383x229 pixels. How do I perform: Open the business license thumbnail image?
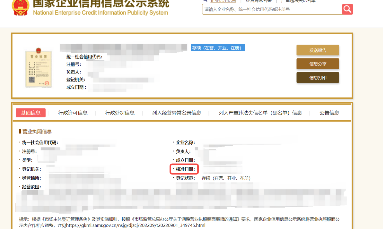38,68
